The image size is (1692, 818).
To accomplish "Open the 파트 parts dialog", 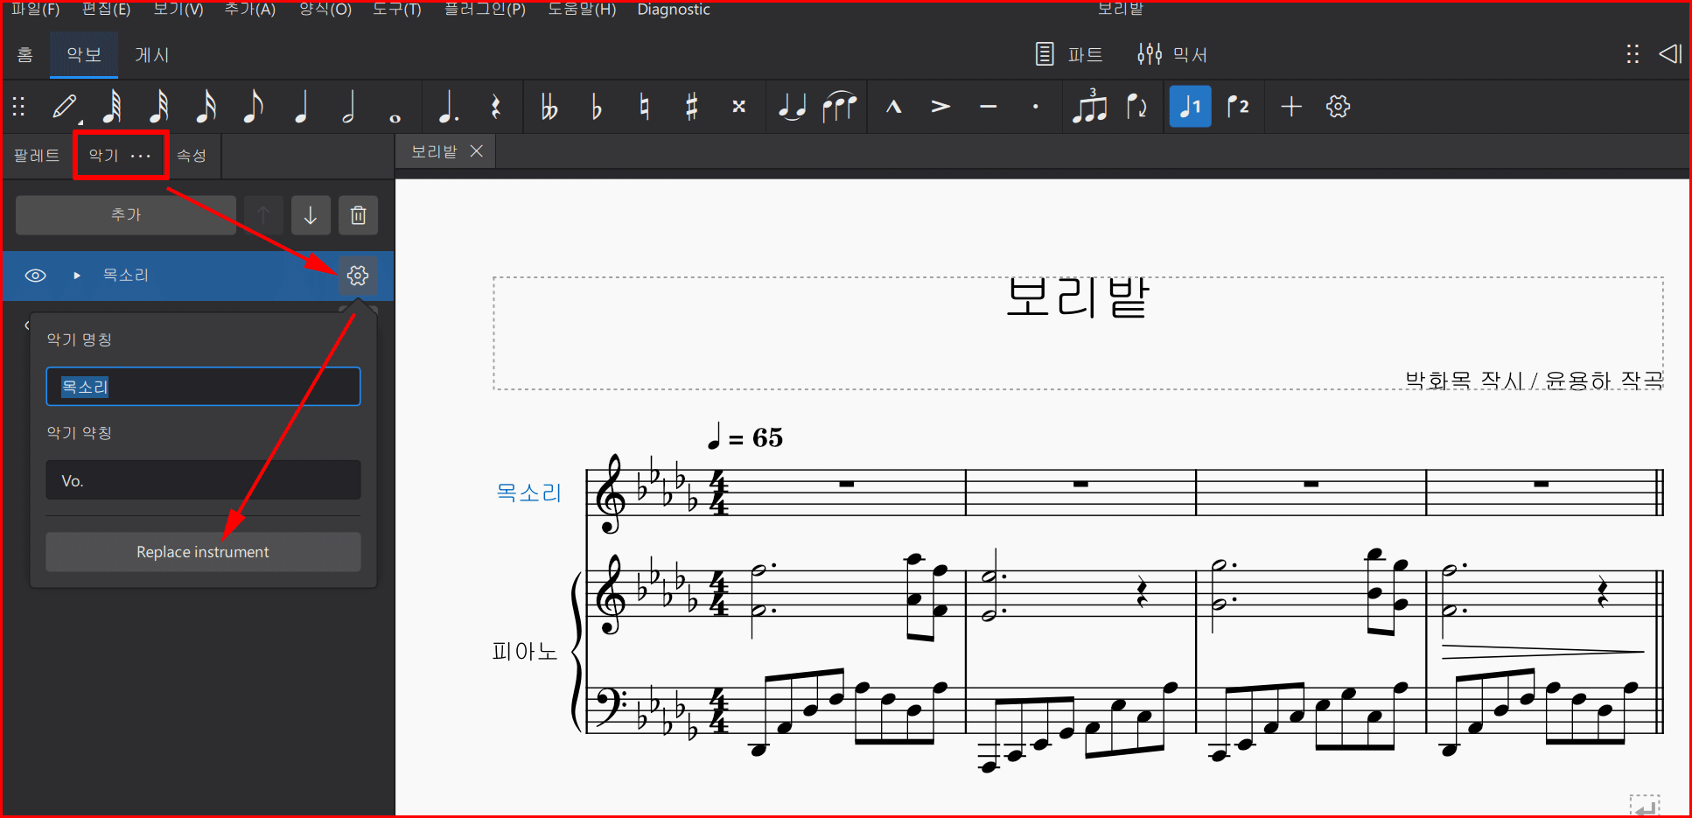I will pyautogui.click(x=1069, y=55).
